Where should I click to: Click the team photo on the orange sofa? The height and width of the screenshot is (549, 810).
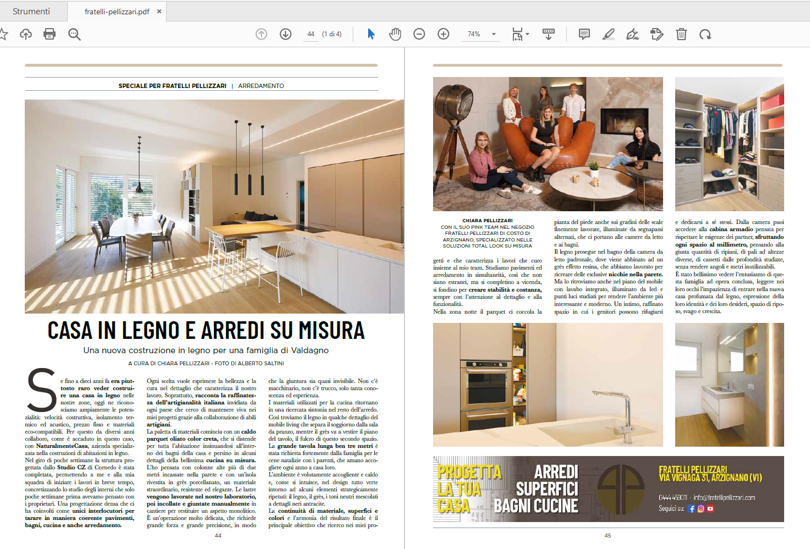(x=548, y=144)
